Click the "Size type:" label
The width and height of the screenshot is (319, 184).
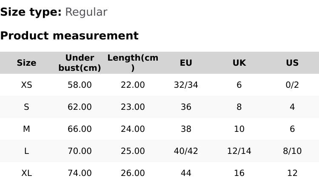click(31, 12)
